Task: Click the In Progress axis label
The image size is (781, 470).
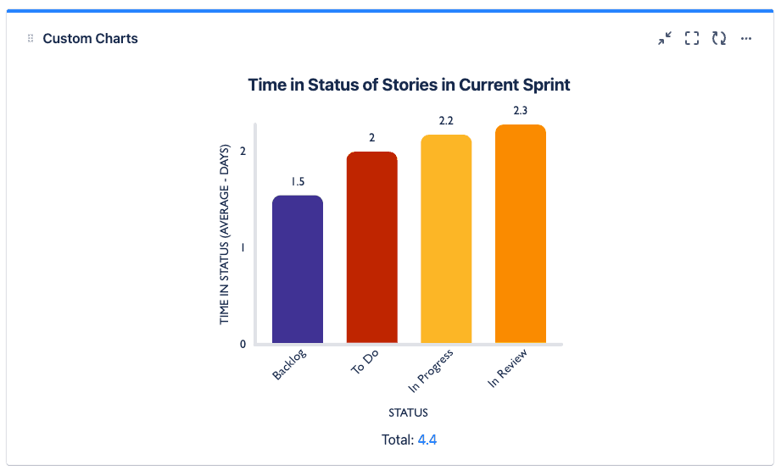Action: pyautogui.click(x=432, y=370)
